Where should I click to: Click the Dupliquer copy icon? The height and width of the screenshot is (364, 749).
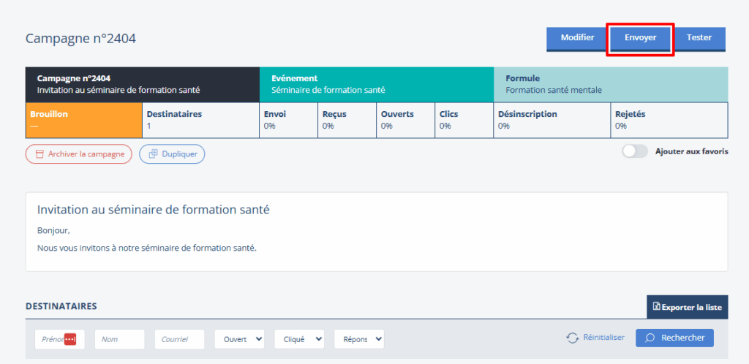153,154
